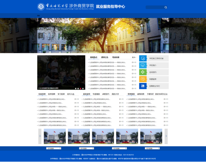Click the magnifier search icon in header
206x162 pixels.
(x=166, y=7)
